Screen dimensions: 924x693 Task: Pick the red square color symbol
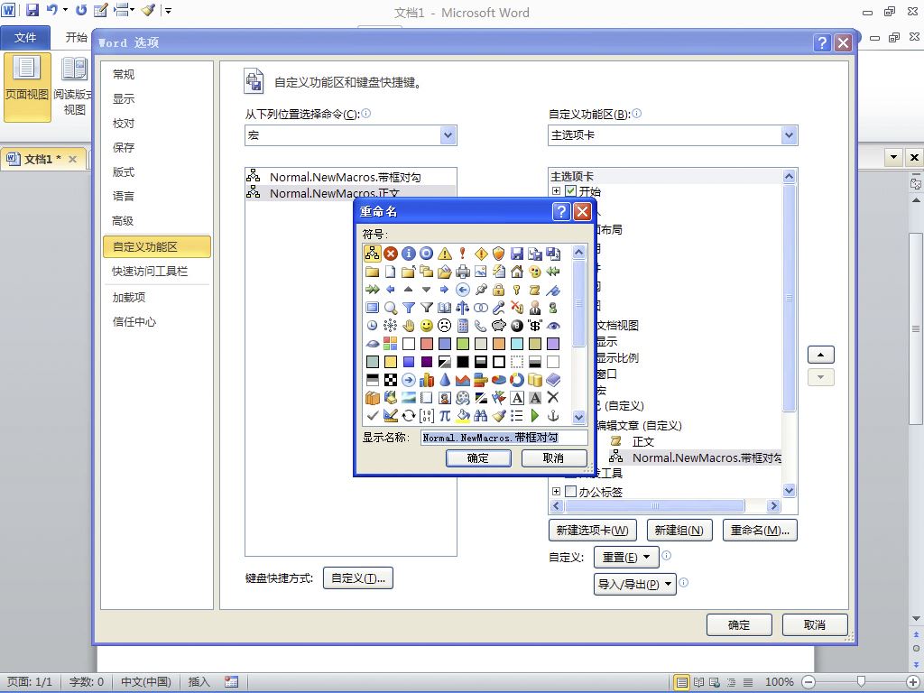pyautogui.click(x=427, y=344)
